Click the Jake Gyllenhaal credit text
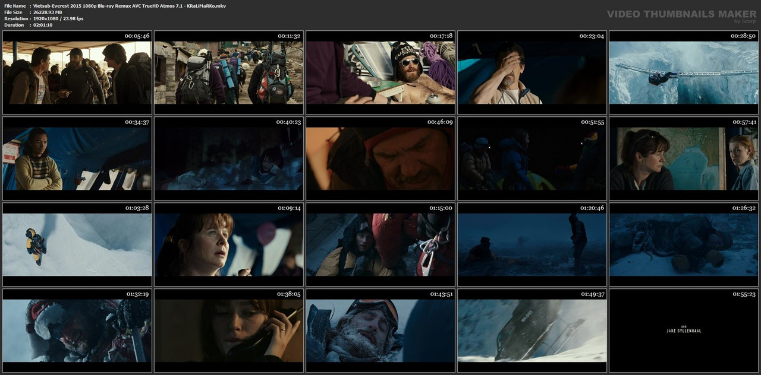 (x=684, y=331)
